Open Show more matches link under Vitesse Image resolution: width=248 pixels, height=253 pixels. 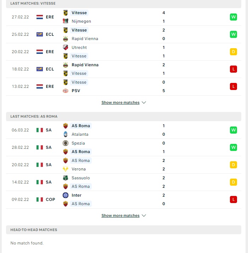(x=120, y=102)
